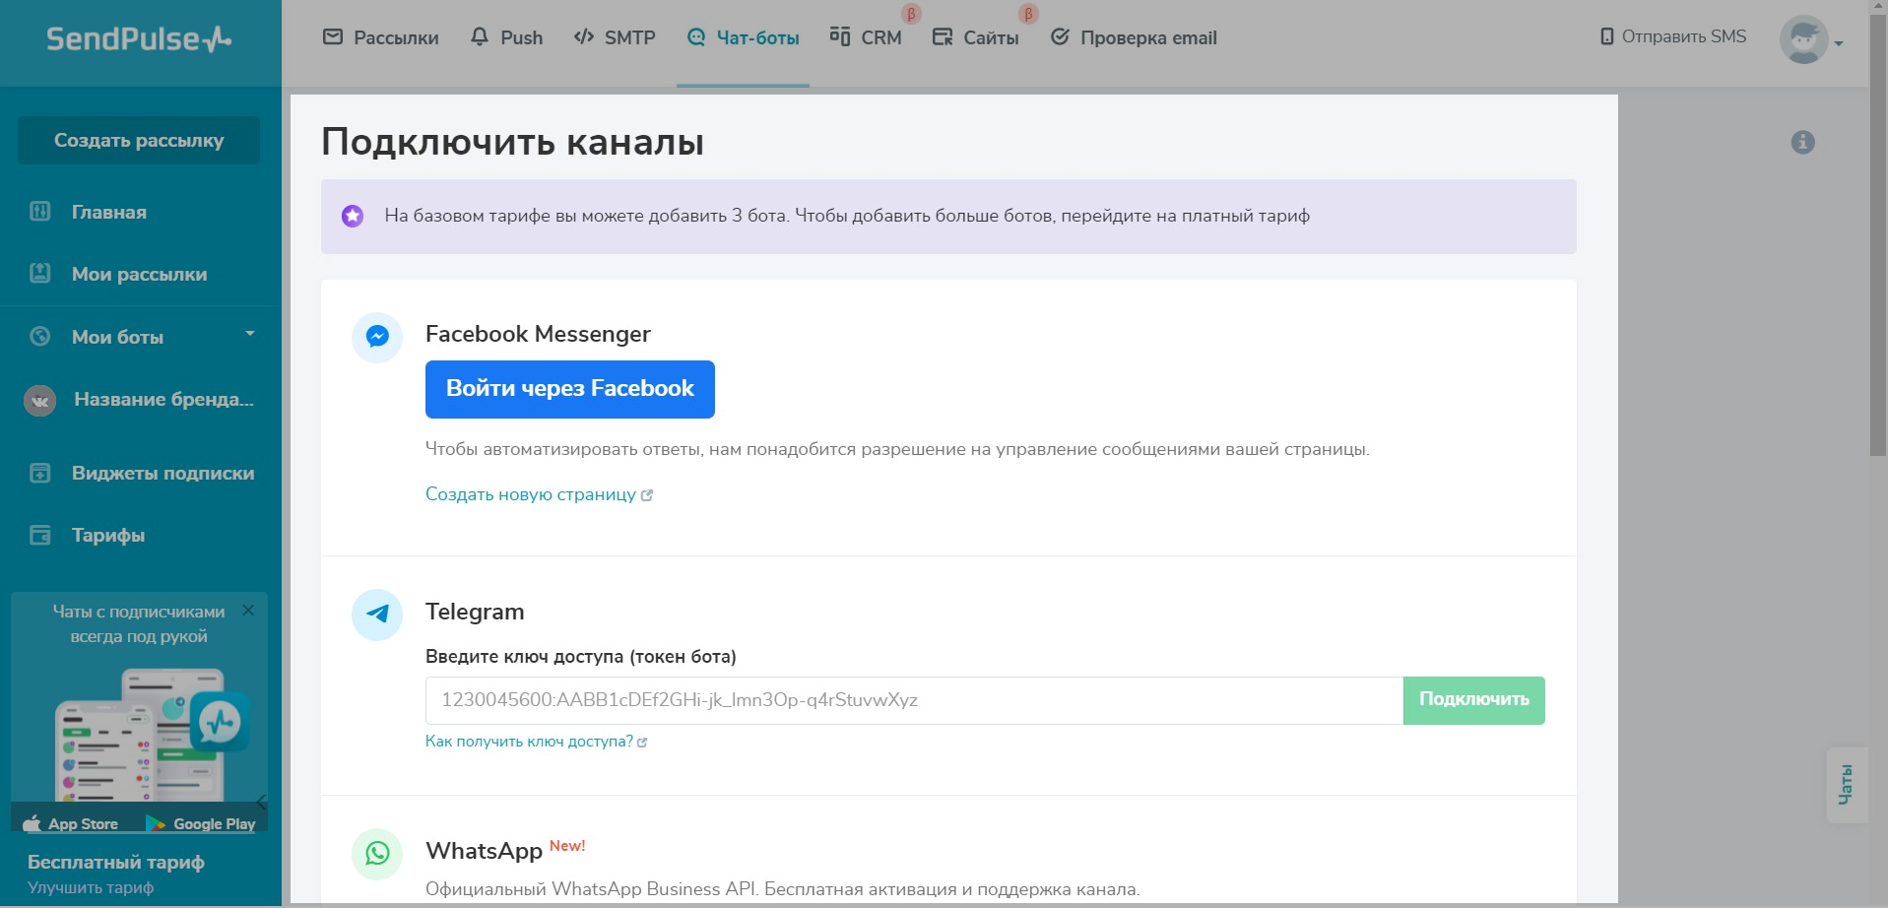This screenshot has height=908, width=1888.
Task: Expand the profile dropdown arrow
Action: (x=1839, y=43)
